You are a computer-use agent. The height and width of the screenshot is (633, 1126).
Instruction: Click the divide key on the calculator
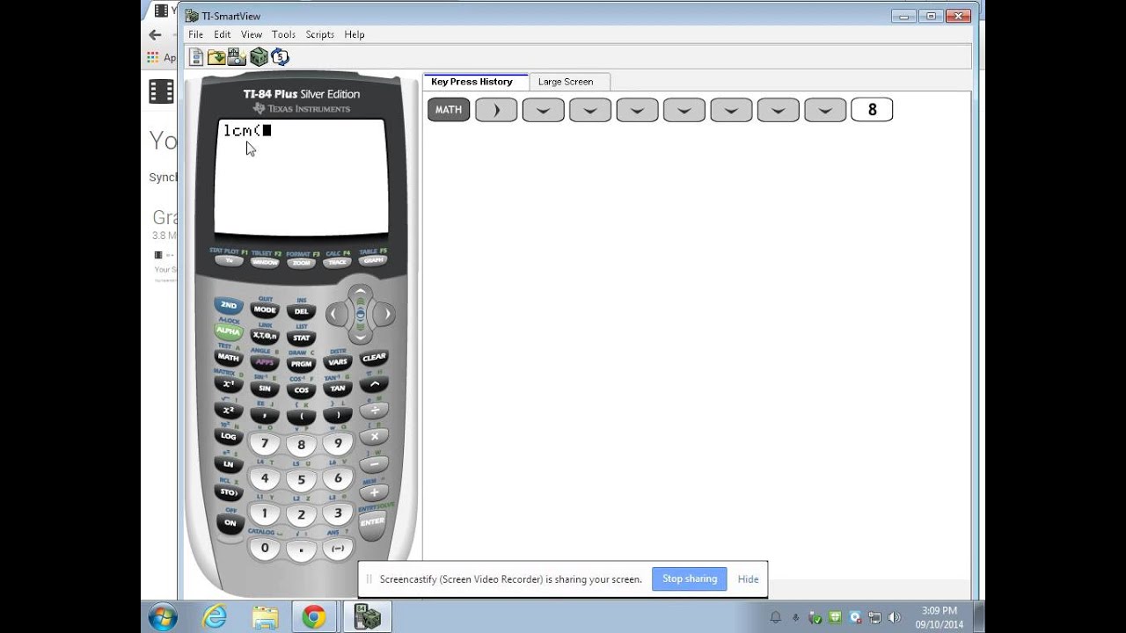tap(374, 411)
